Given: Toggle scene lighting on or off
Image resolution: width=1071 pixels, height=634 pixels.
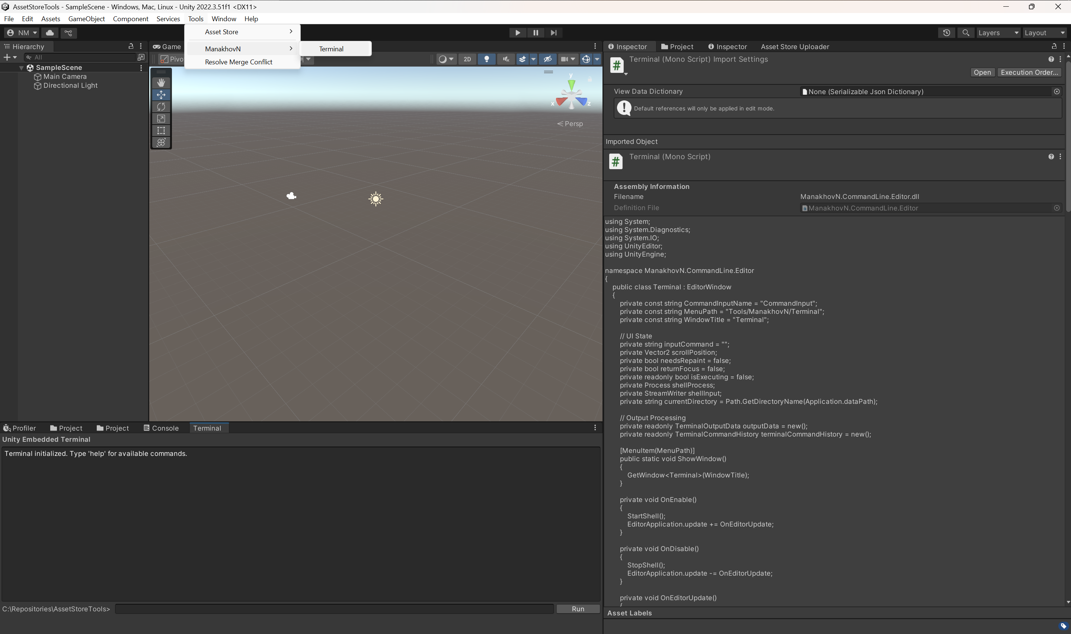Looking at the screenshot, I should pyautogui.click(x=486, y=59).
